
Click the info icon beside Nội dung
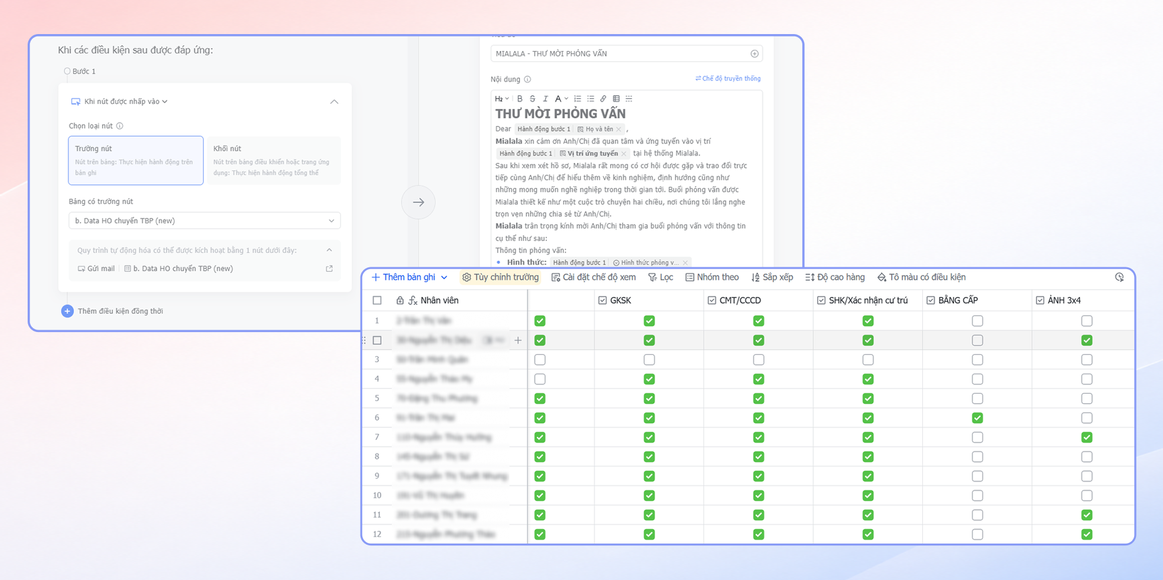coord(528,79)
